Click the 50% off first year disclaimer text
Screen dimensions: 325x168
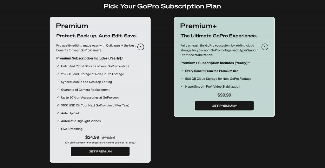[100, 143]
